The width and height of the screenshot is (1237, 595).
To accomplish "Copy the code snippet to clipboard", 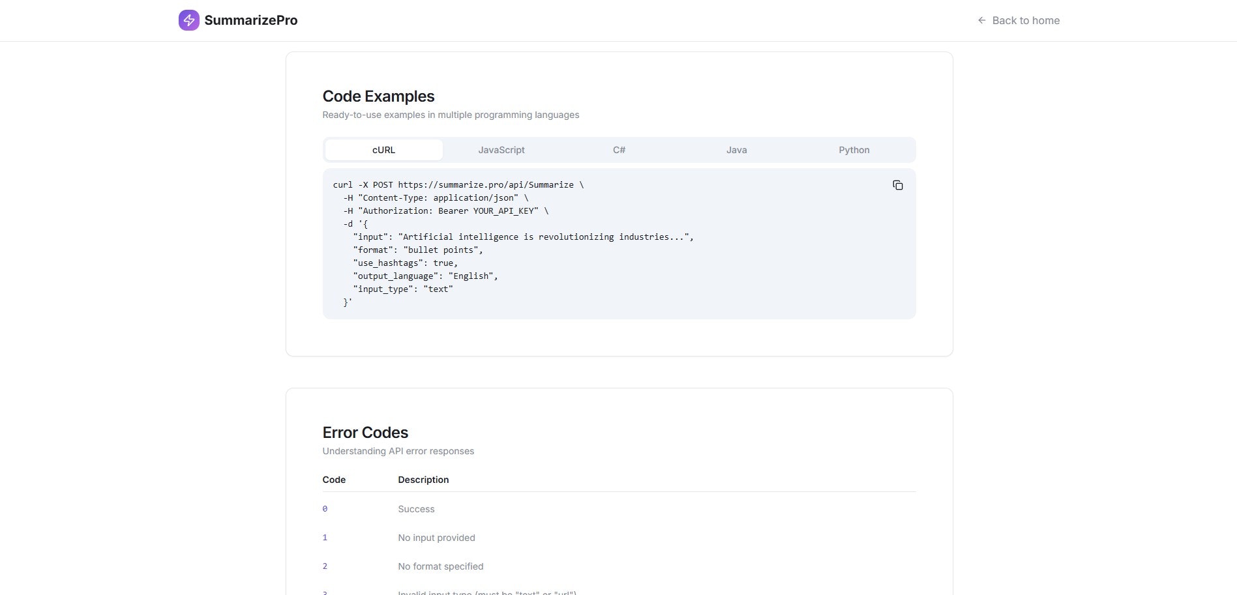I will point(897,185).
